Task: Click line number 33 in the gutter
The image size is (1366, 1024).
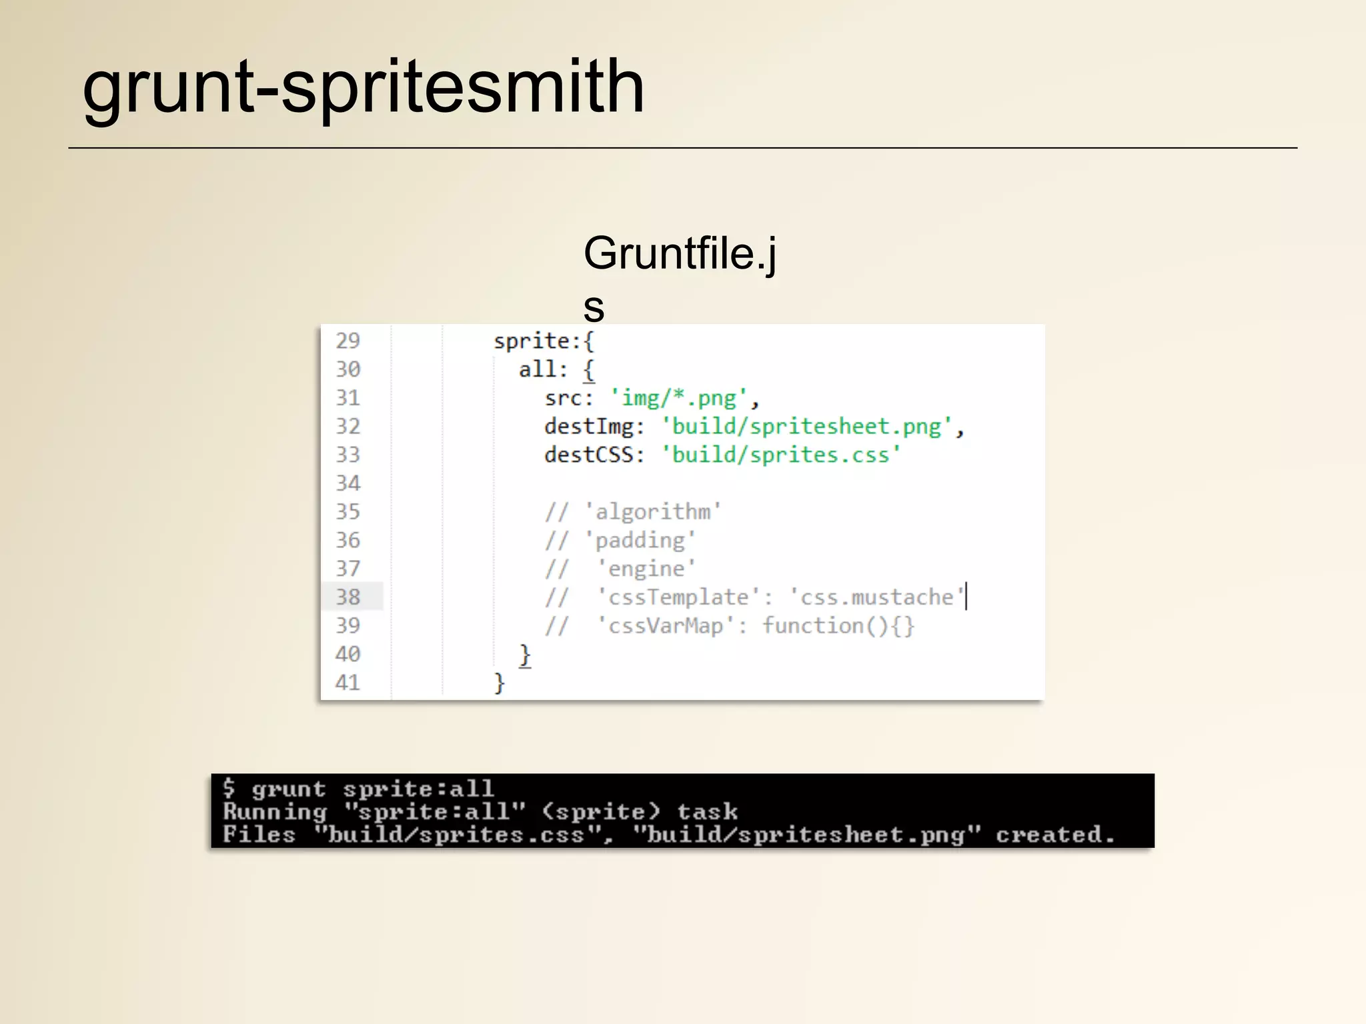Action: click(348, 455)
